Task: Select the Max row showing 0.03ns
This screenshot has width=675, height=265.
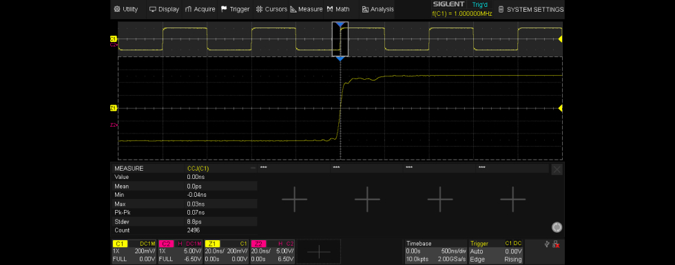Action: (x=185, y=204)
